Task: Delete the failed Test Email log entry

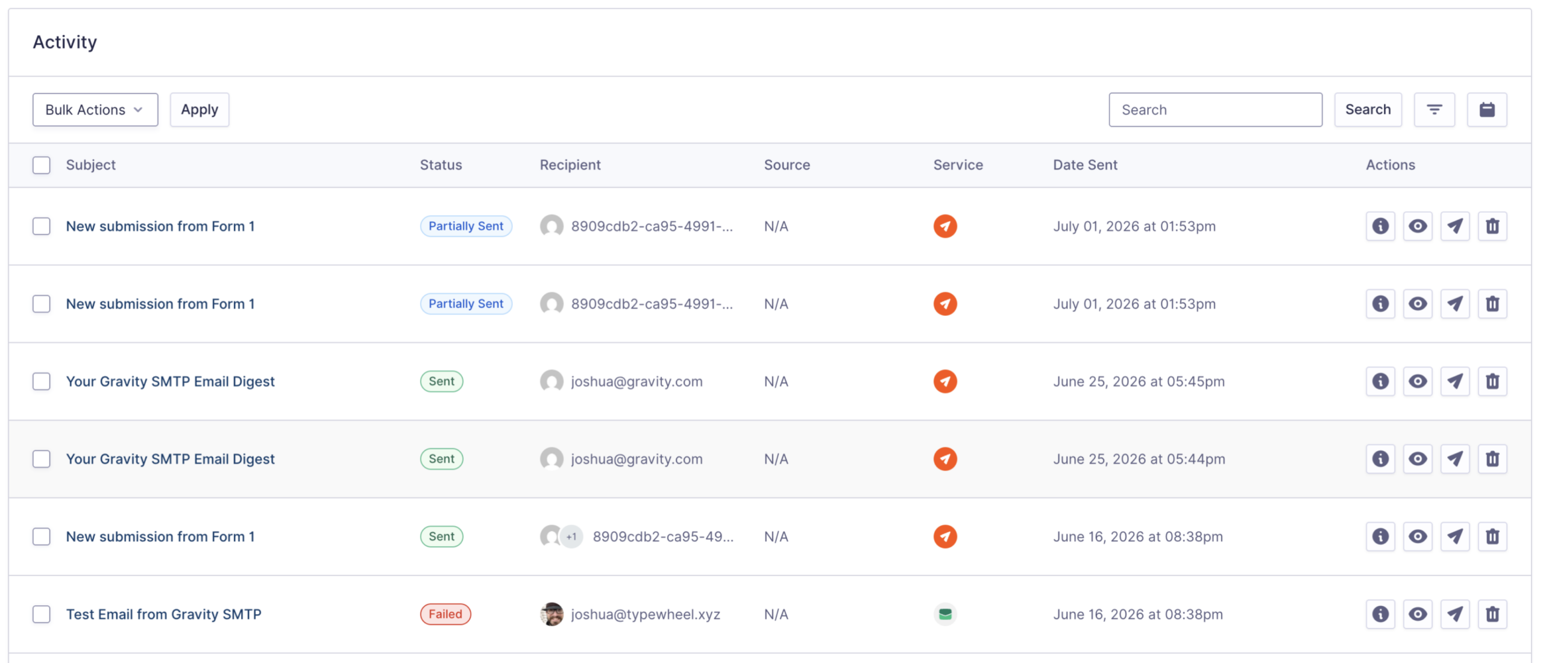Action: [x=1492, y=614]
